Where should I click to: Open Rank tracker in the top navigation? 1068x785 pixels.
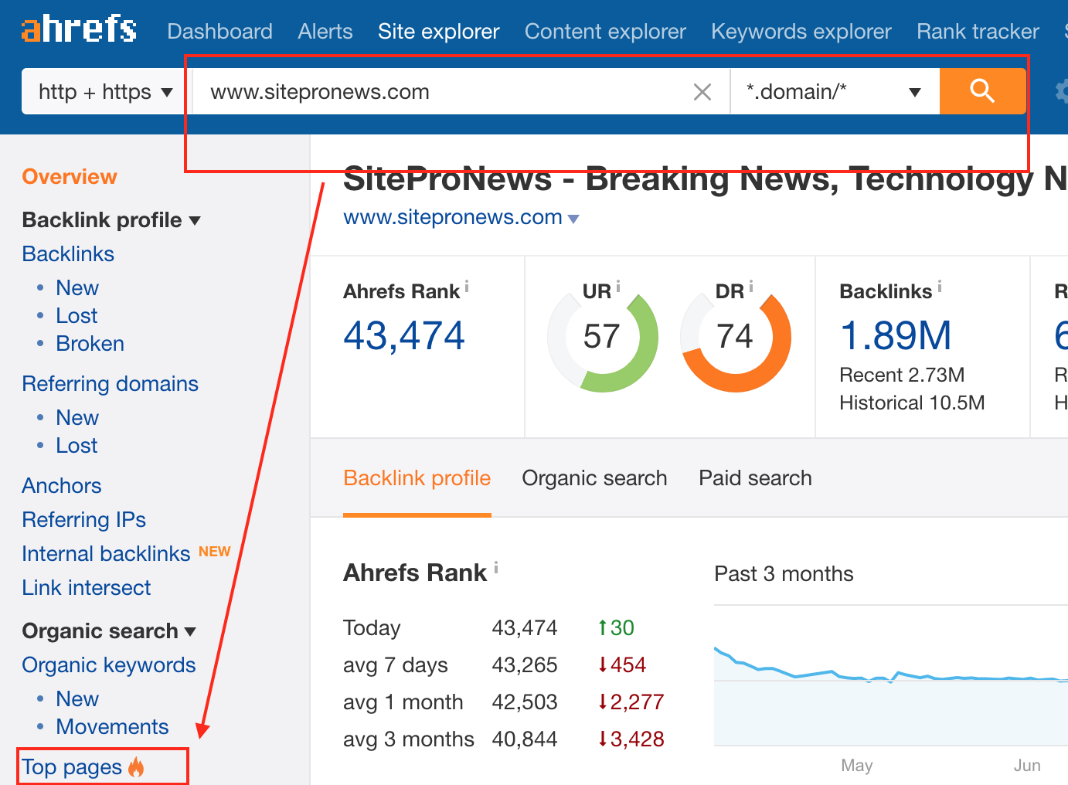pyautogui.click(x=978, y=31)
